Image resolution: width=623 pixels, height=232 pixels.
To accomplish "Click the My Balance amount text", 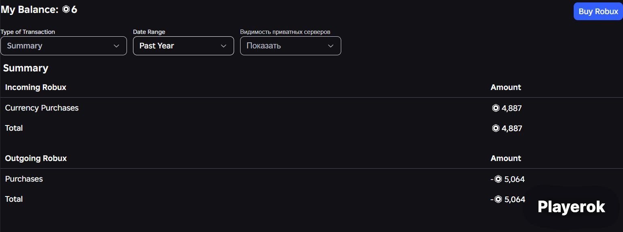I will [74, 10].
